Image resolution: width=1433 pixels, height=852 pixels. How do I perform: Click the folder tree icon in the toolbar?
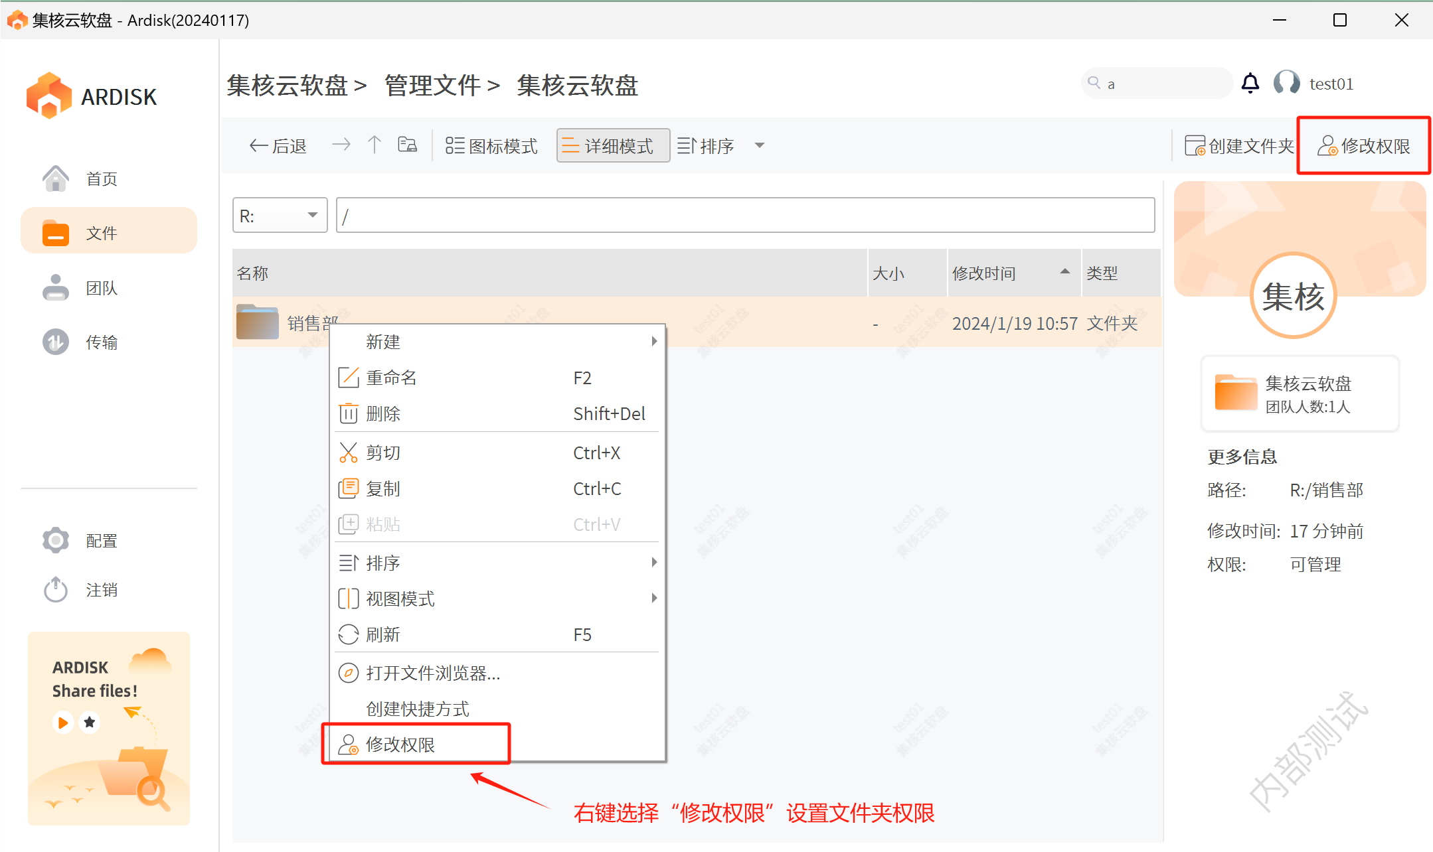[407, 145]
